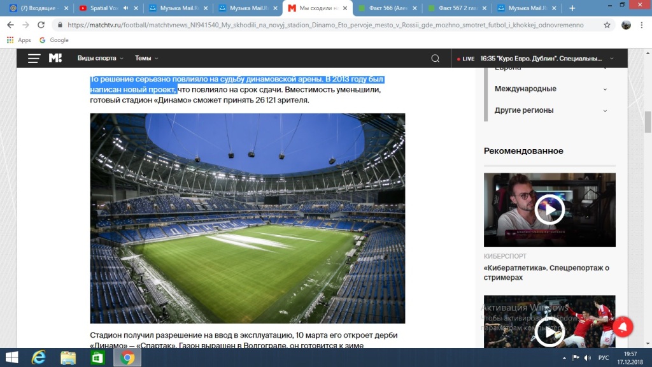Mute the Spatial Vox tab via its speaker icon
The height and width of the screenshot is (367, 652).
(x=125, y=8)
